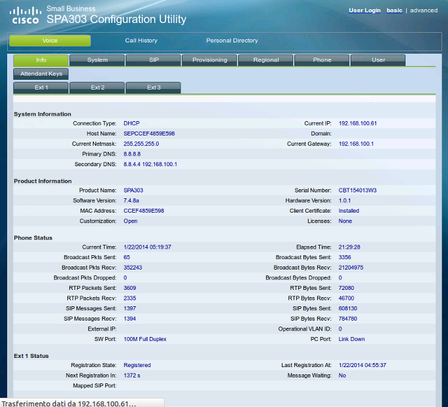Click RTP Bytes Sent value 72080
Image resolution: width=448 pixels, height=407 pixels.
click(x=346, y=288)
